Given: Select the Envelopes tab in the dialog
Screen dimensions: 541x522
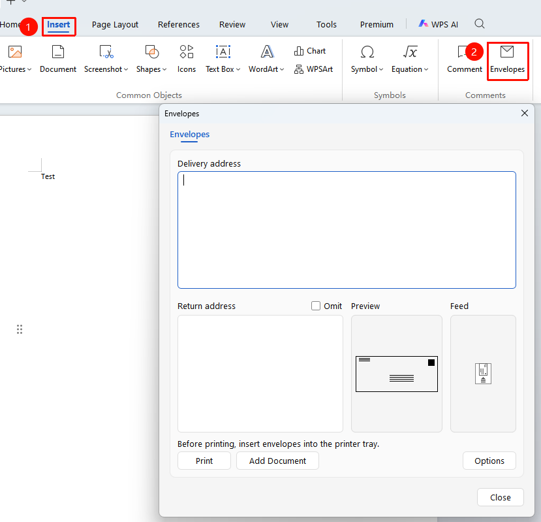Looking at the screenshot, I should pyautogui.click(x=189, y=135).
